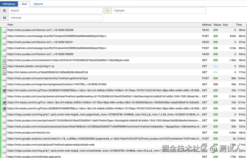Click the 1.0kb size of index.html flow
This screenshot has height=158, width=247.
pos(232,60)
